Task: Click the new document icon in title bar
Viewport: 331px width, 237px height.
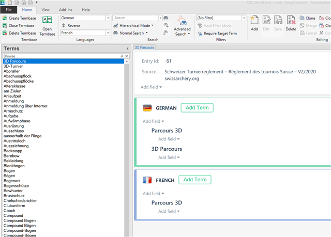Action: pyautogui.click(x=10, y=3)
